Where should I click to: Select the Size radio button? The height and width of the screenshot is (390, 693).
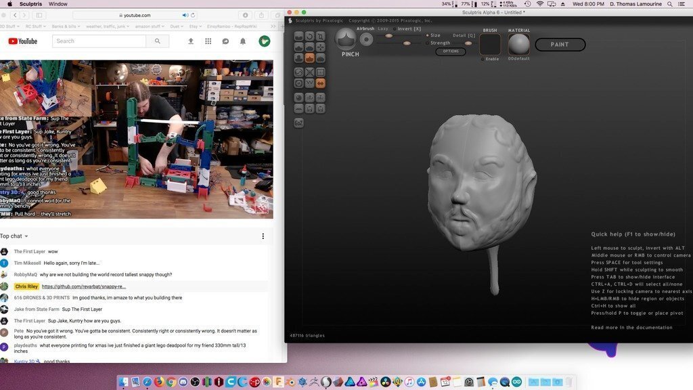pos(428,35)
